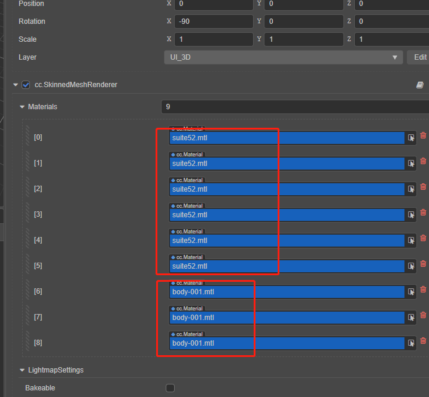The image size is (429, 397).
Task: Grab drag handle of material row [4]
Action: pos(28,238)
